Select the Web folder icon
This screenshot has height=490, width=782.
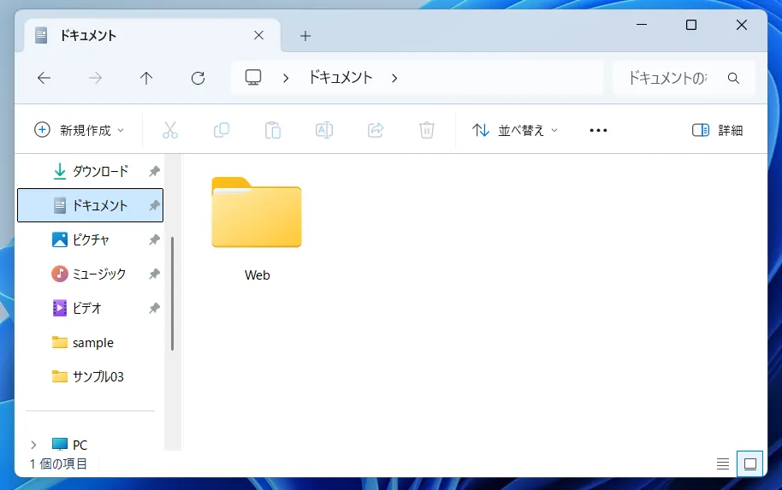tap(257, 212)
